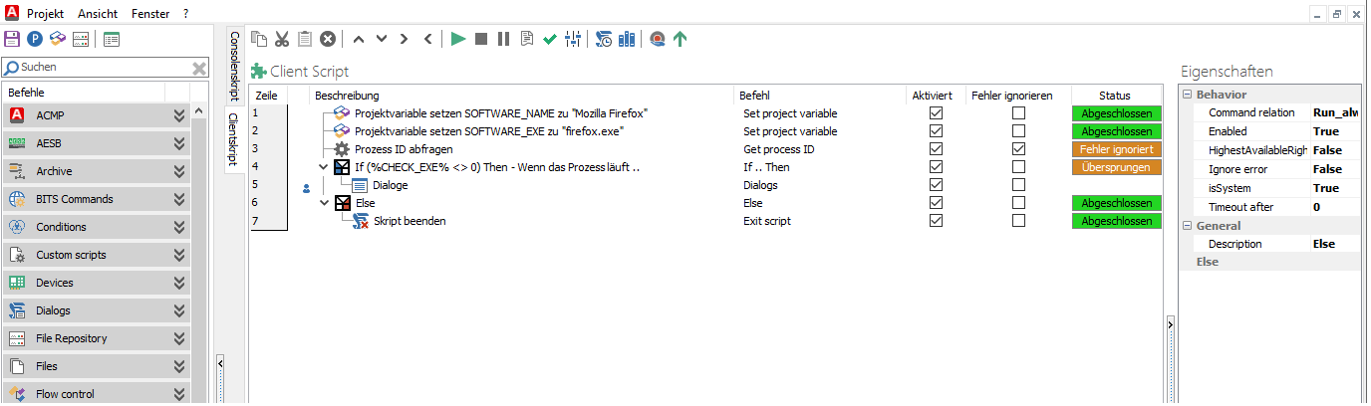1371x406 pixels.
Task: Click the Status column header
Action: click(1115, 96)
